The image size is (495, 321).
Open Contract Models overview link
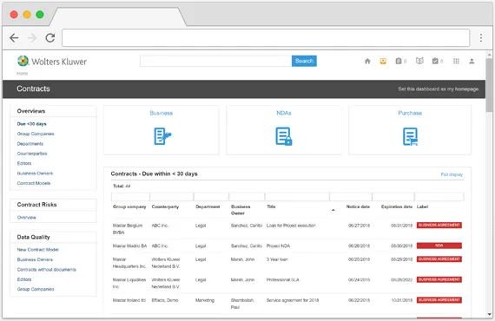point(34,183)
